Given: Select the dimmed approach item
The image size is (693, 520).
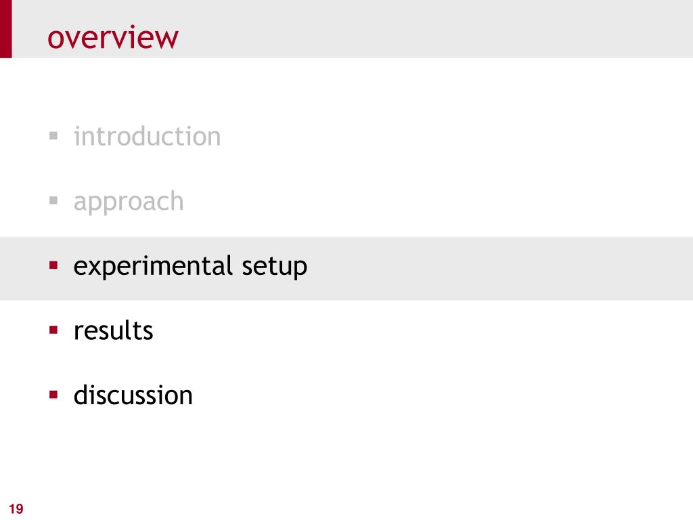Looking at the screenshot, I should point(129,202).
